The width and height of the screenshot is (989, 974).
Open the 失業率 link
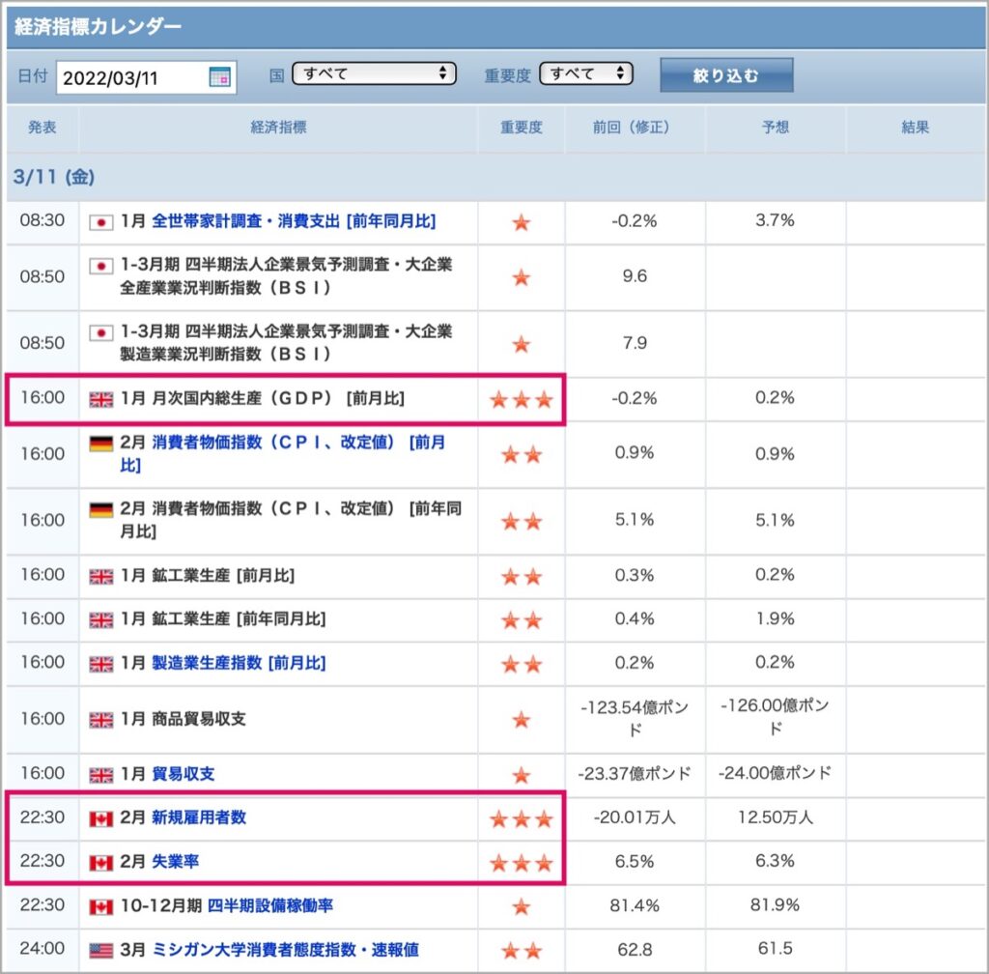(176, 862)
